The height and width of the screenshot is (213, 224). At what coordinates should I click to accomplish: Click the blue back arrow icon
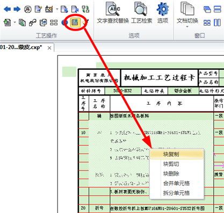click(x=7, y=9)
